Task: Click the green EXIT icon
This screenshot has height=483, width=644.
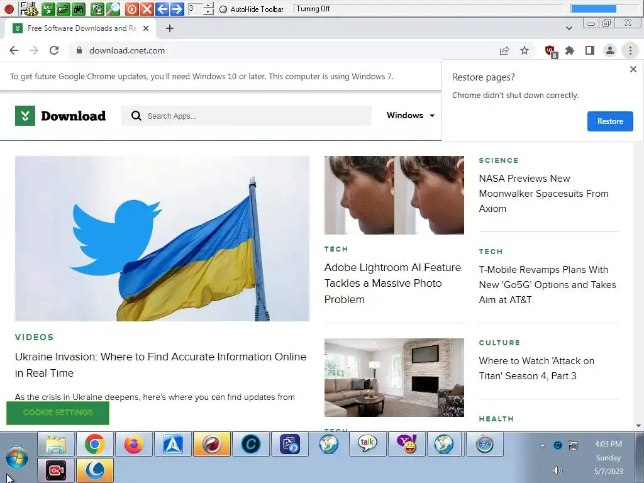Action: [x=48, y=9]
